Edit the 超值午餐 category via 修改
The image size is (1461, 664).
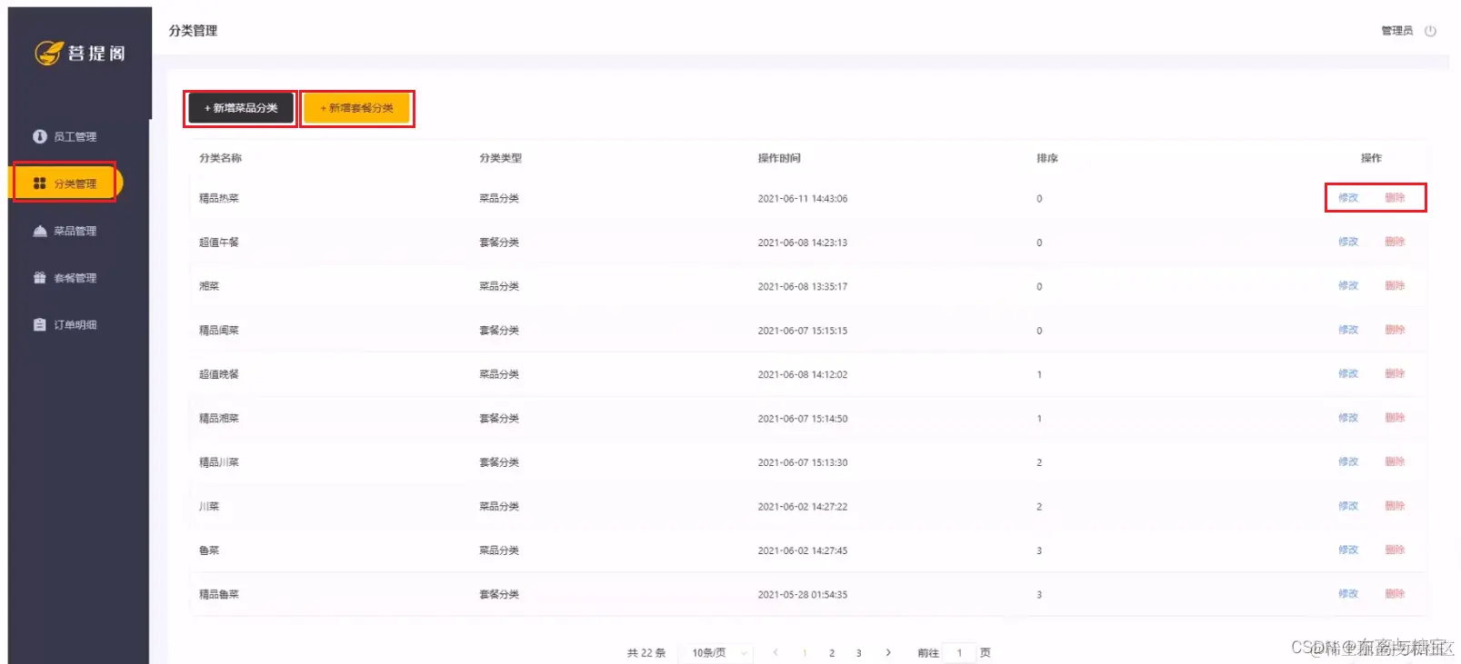pyautogui.click(x=1348, y=242)
